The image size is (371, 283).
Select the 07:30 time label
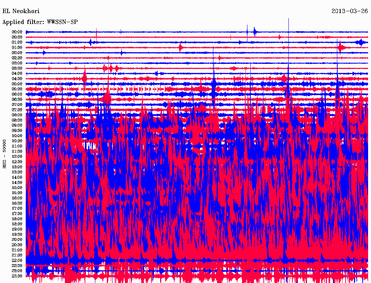coord(17,110)
